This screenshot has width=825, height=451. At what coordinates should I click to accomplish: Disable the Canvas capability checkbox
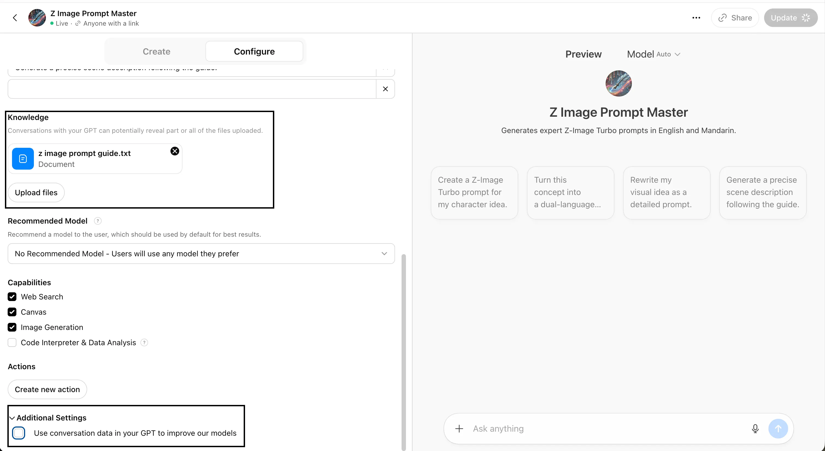[x=12, y=312]
